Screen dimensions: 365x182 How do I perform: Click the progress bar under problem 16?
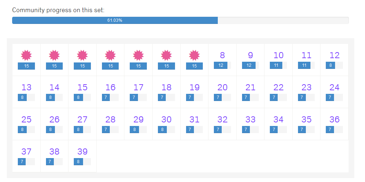[110, 97]
